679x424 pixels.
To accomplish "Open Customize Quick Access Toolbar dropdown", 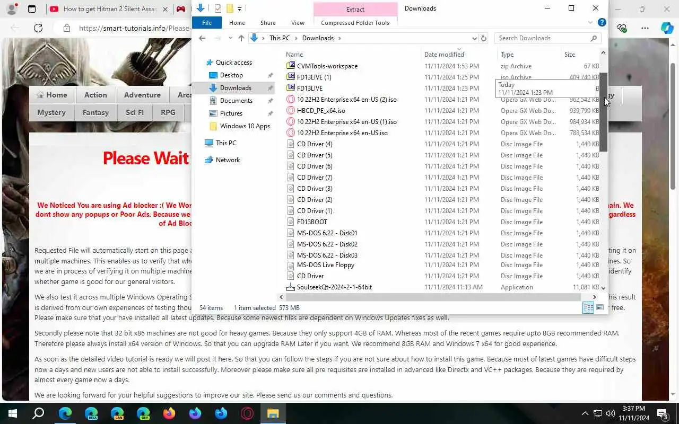I will [x=240, y=8].
